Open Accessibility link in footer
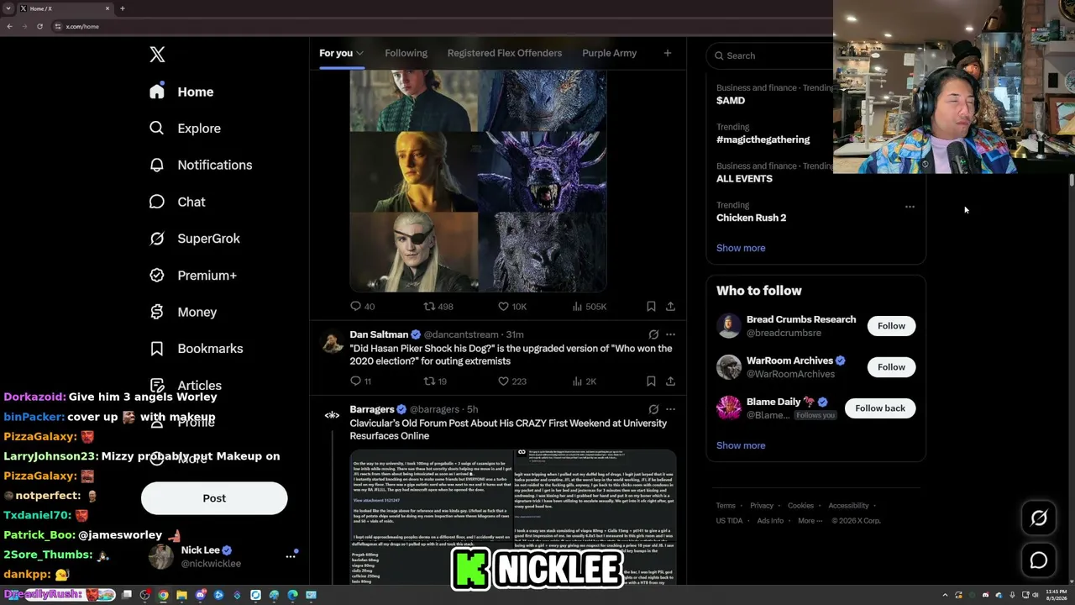This screenshot has width=1075, height=605. (x=848, y=506)
